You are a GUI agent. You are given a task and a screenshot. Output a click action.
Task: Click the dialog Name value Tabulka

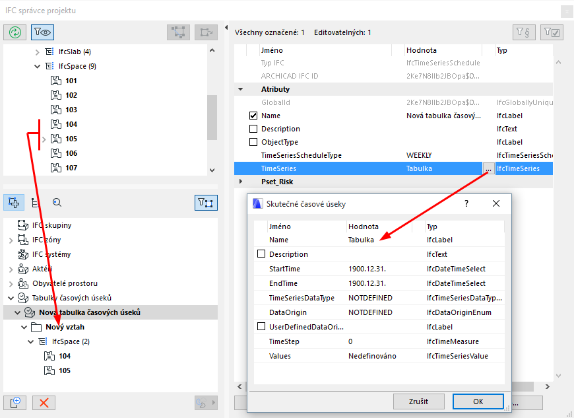pos(361,240)
